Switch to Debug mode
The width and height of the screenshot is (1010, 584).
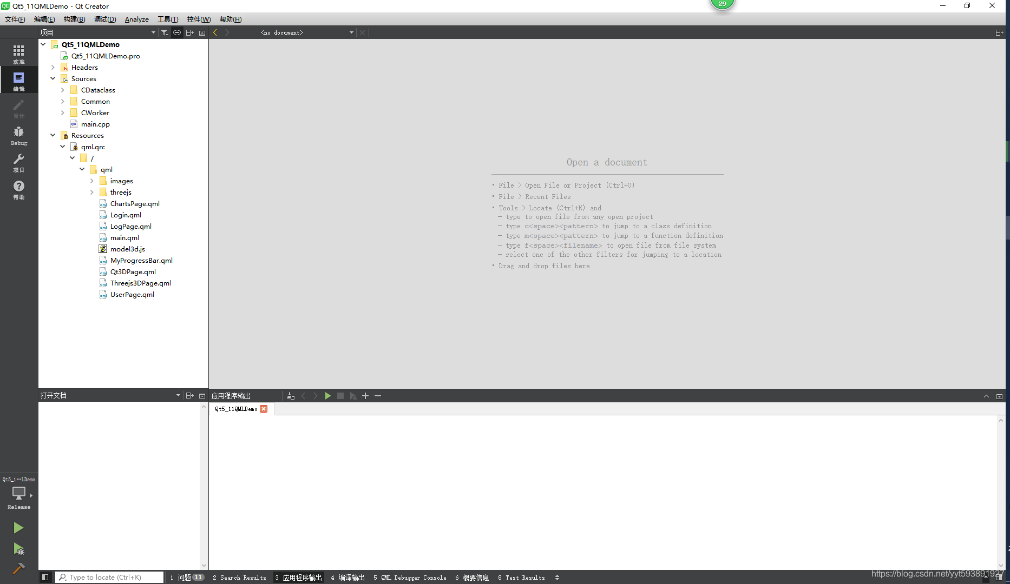click(18, 135)
